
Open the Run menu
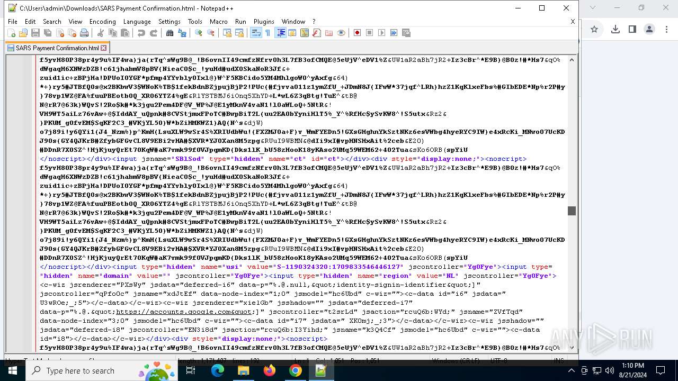[x=240, y=22]
